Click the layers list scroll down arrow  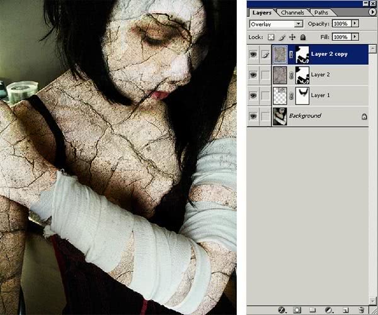pyautogui.click(x=373, y=301)
